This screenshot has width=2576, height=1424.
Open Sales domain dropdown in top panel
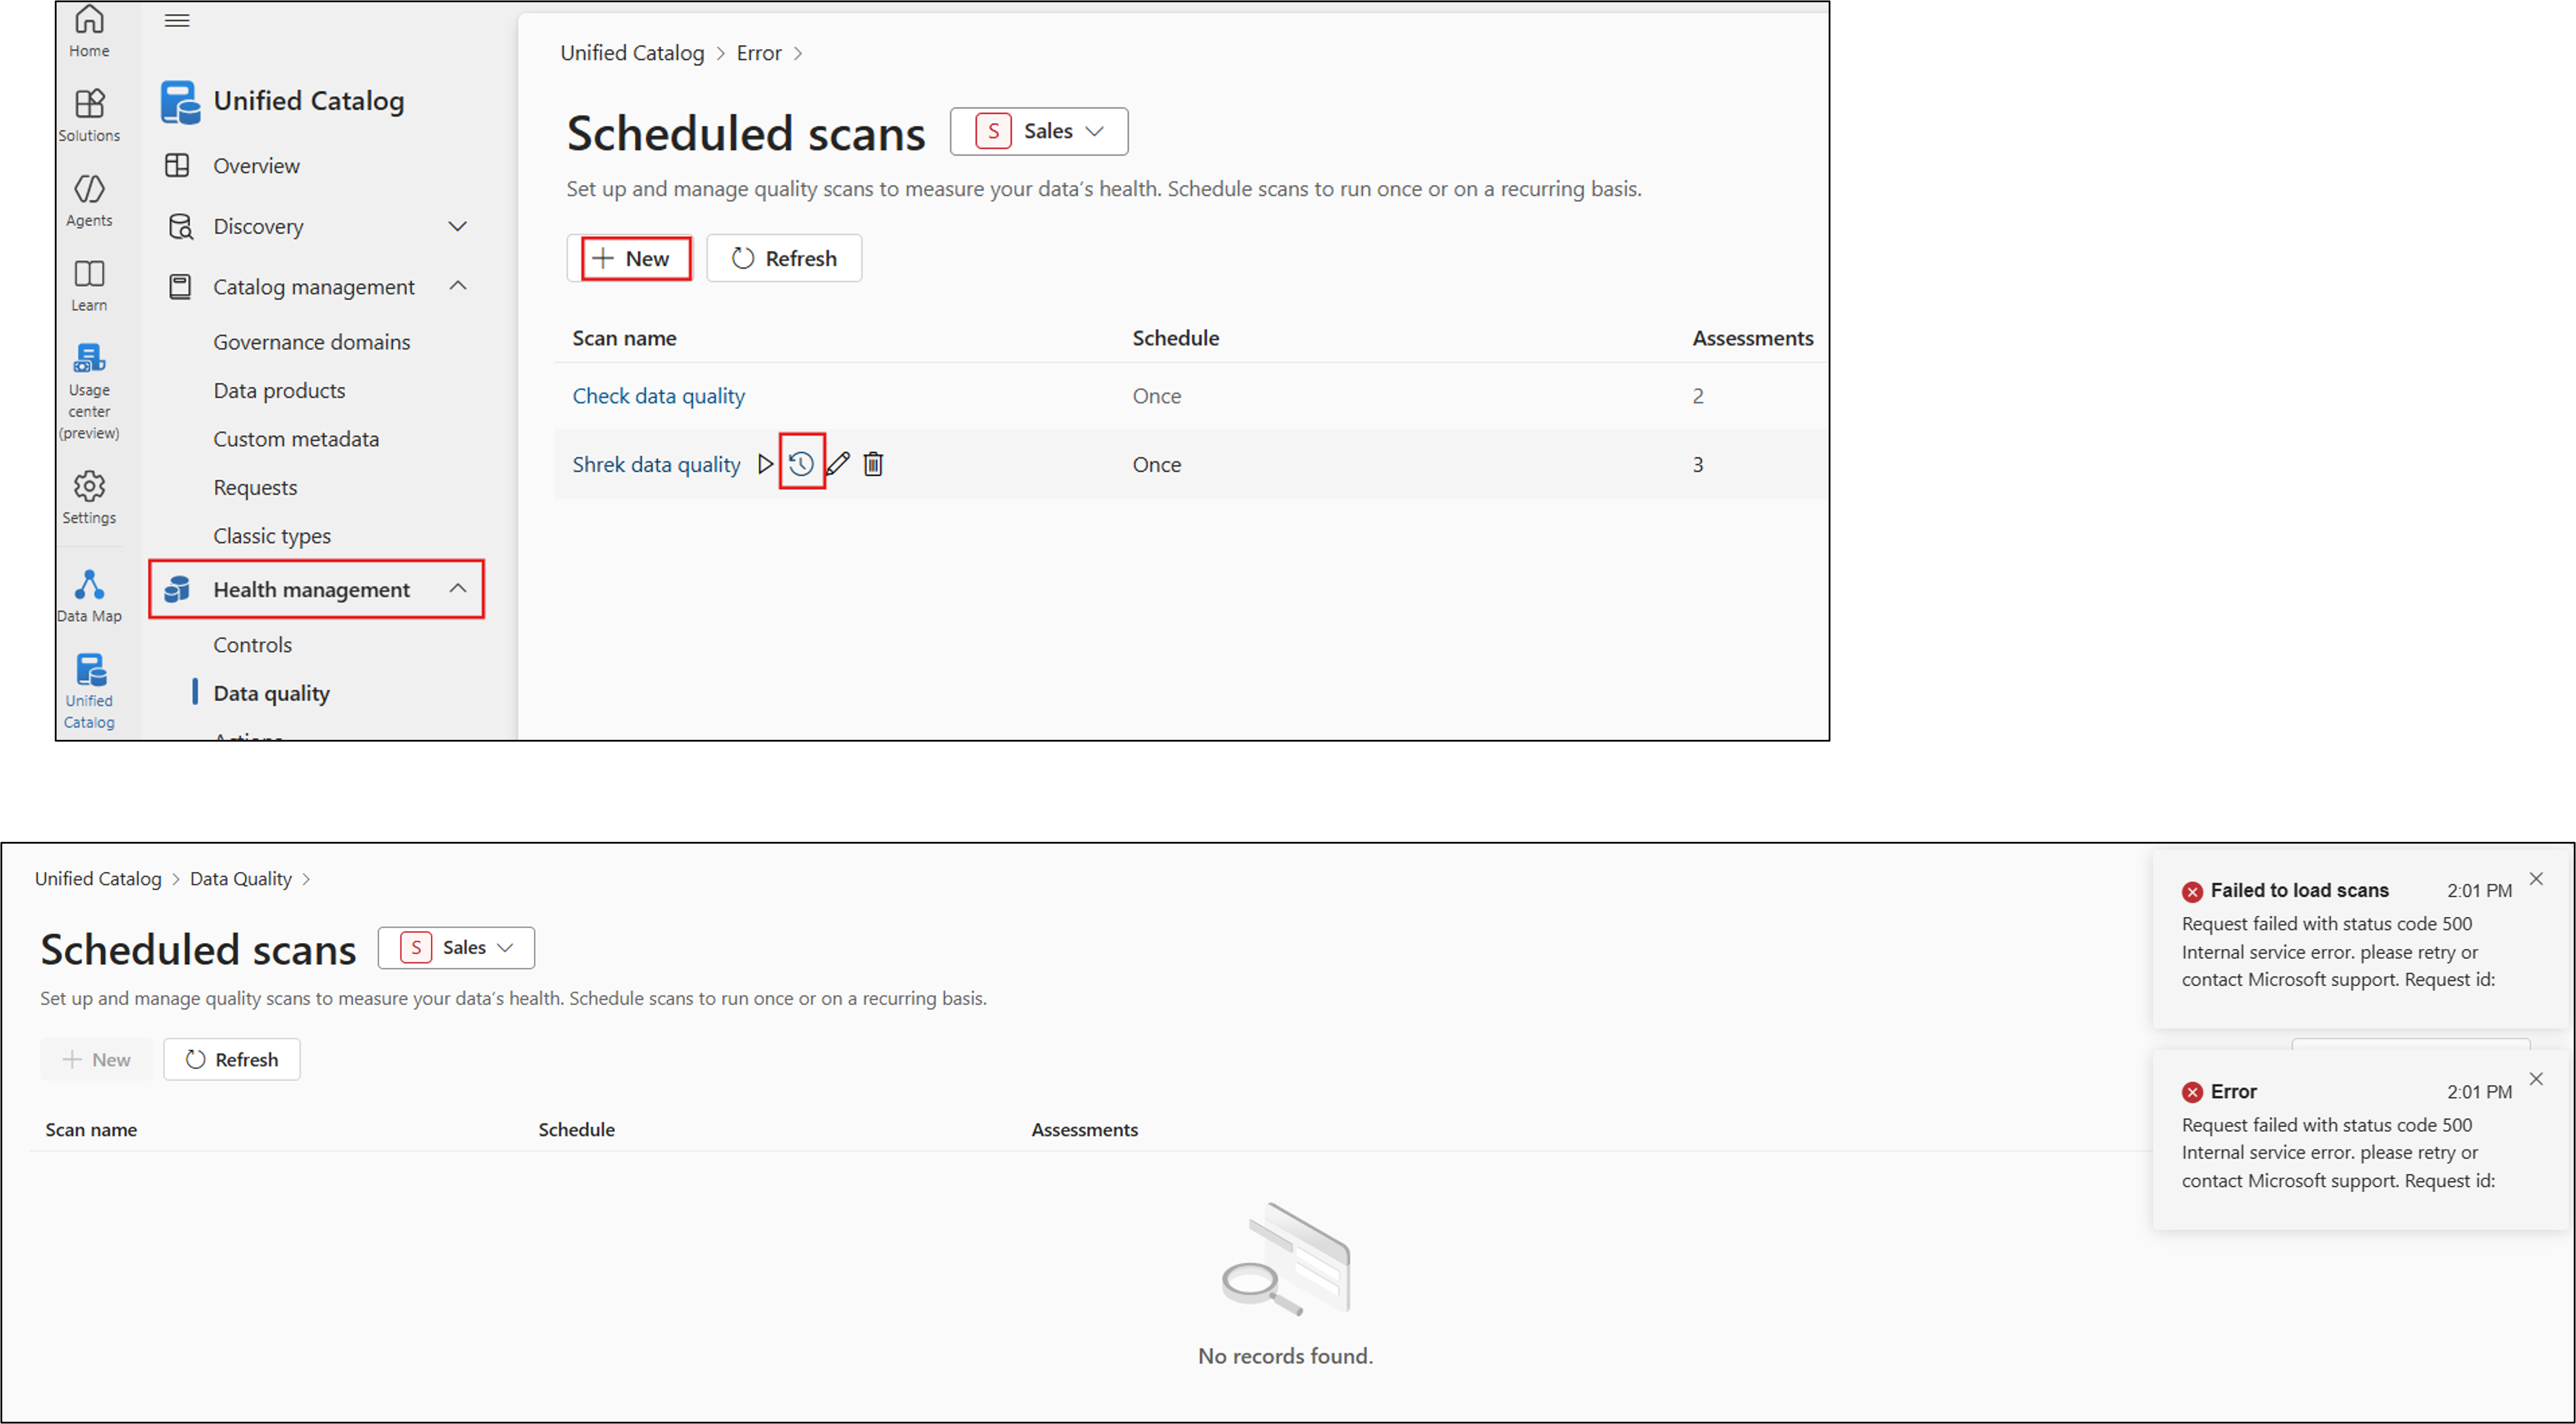coord(1039,131)
